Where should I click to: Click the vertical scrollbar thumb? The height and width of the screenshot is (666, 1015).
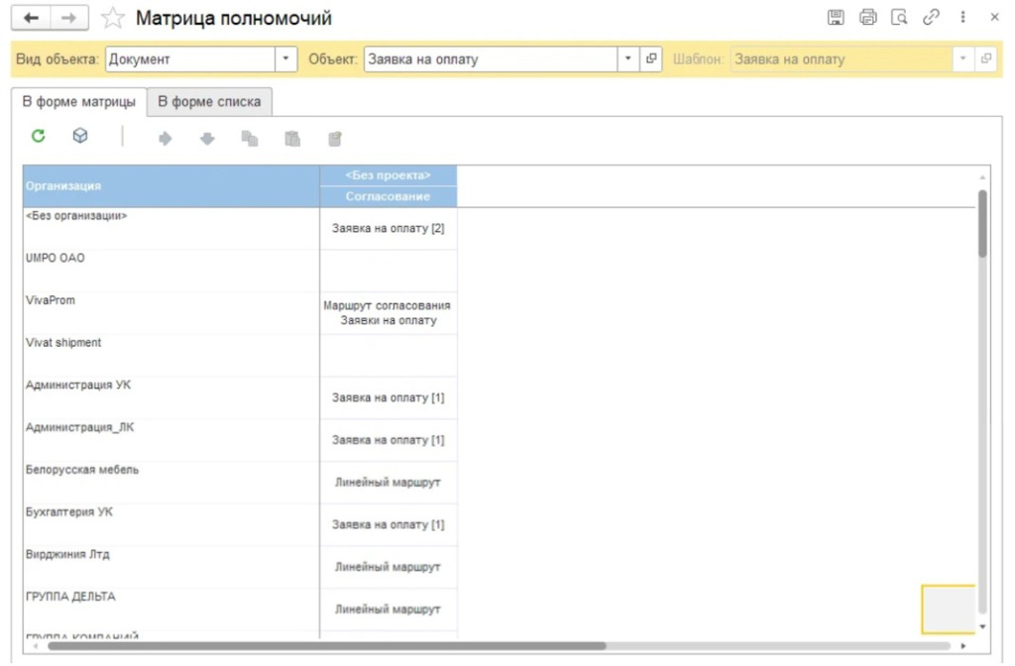pos(982,223)
